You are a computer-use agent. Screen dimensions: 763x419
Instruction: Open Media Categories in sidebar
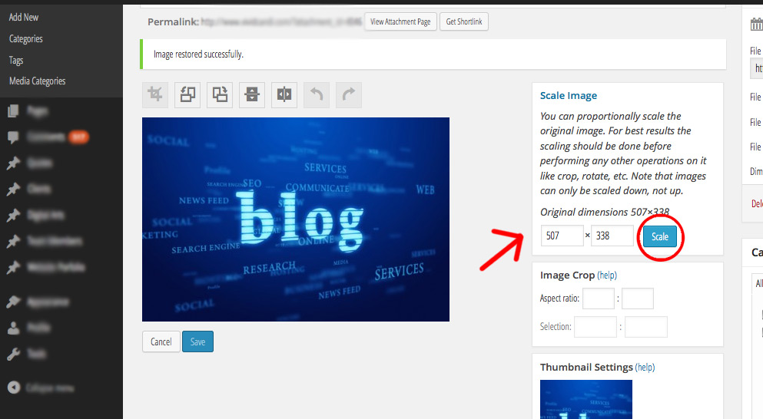coord(37,81)
